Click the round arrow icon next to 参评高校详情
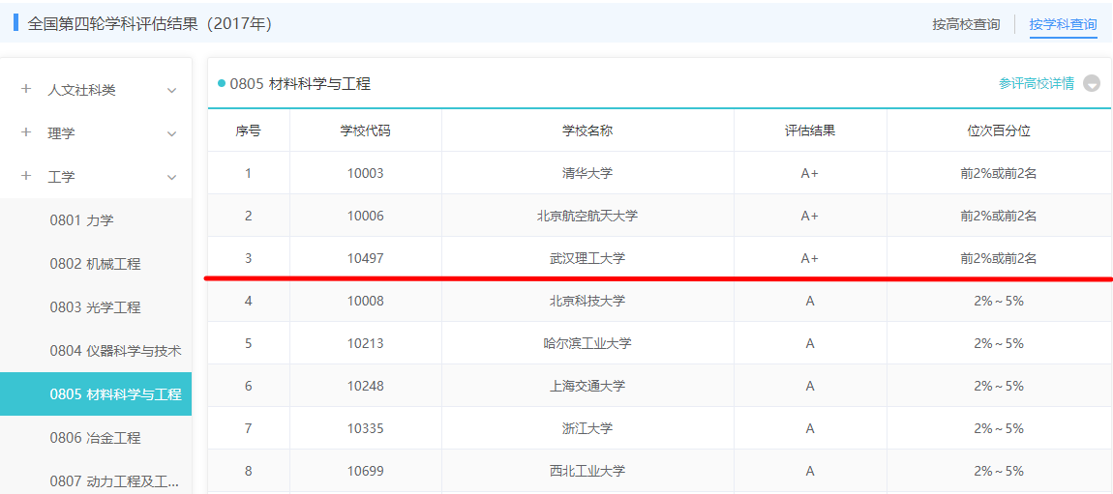This screenshot has width=1113, height=494. [1091, 84]
